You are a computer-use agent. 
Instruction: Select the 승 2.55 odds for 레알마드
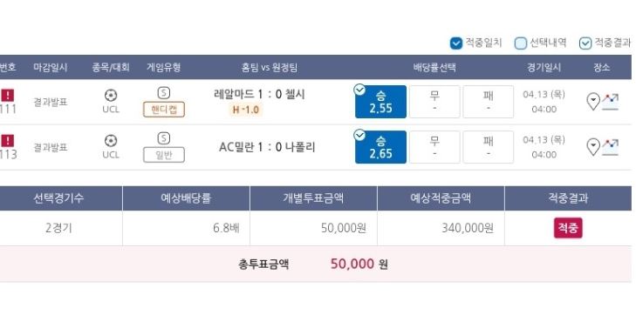click(x=381, y=102)
